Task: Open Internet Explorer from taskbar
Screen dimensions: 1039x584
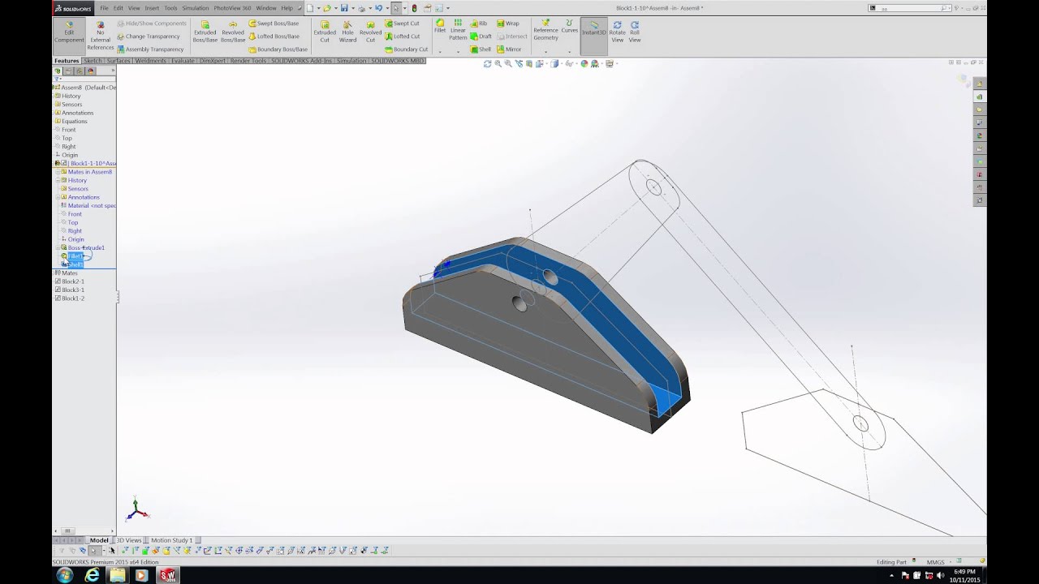Action: click(x=92, y=575)
